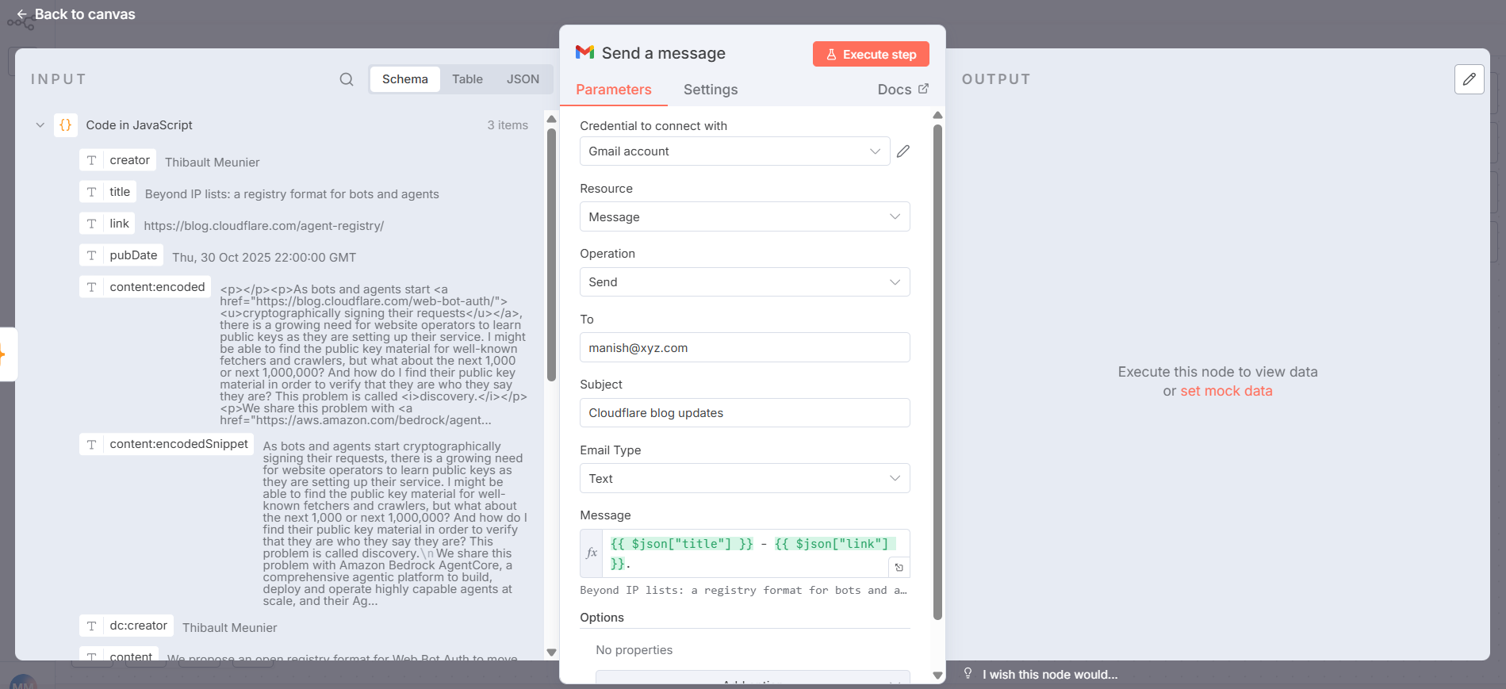Image resolution: width=1506 pixels, height=689 pixels.
Task: Click the lightbulb feedback icon
Action: [968, 674]
